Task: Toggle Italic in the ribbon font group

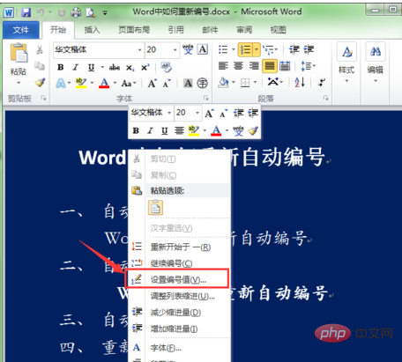Action: pos(76,67)
